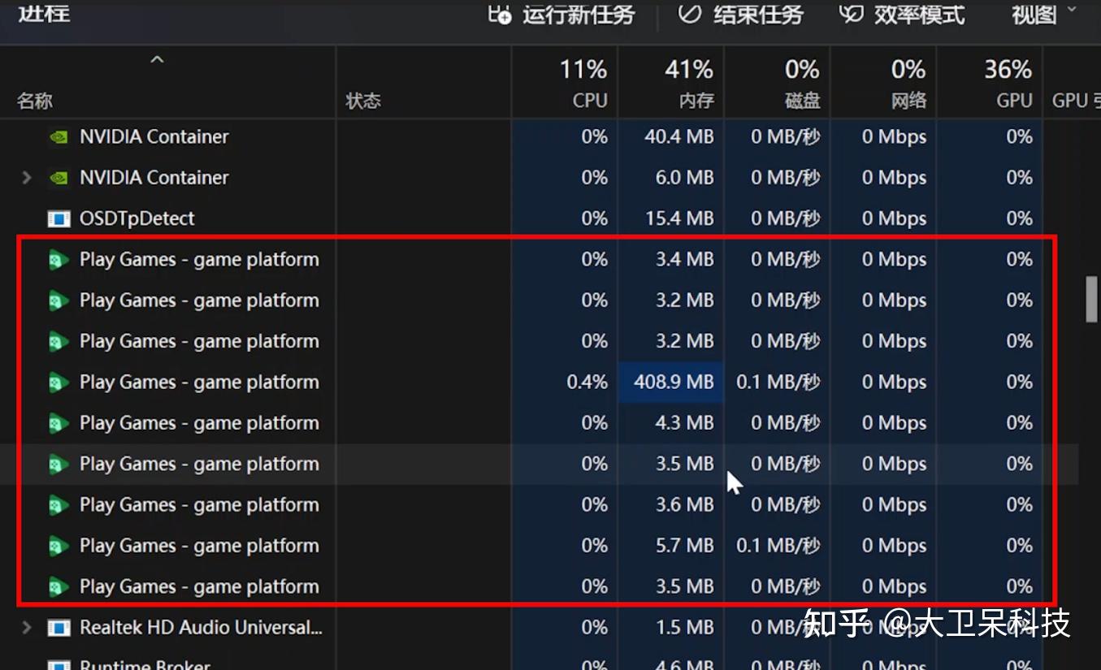
Task: Click the 15.4 MB memory value for OSDTpDetect
Action: 679,218
